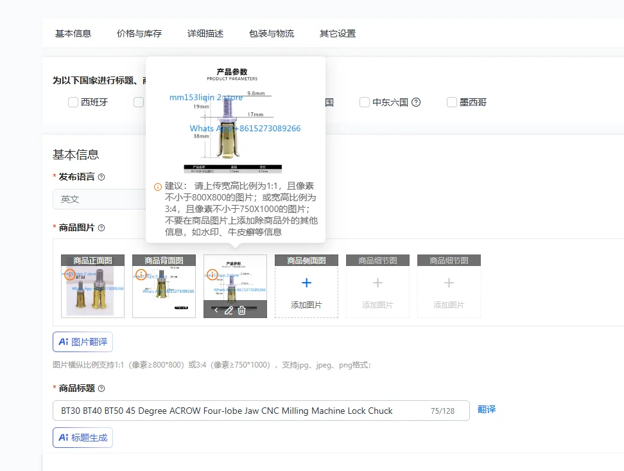This screenshot has width=624, height=471.
Task: Open help icon next to 发布语言
Action: point(101,177)
